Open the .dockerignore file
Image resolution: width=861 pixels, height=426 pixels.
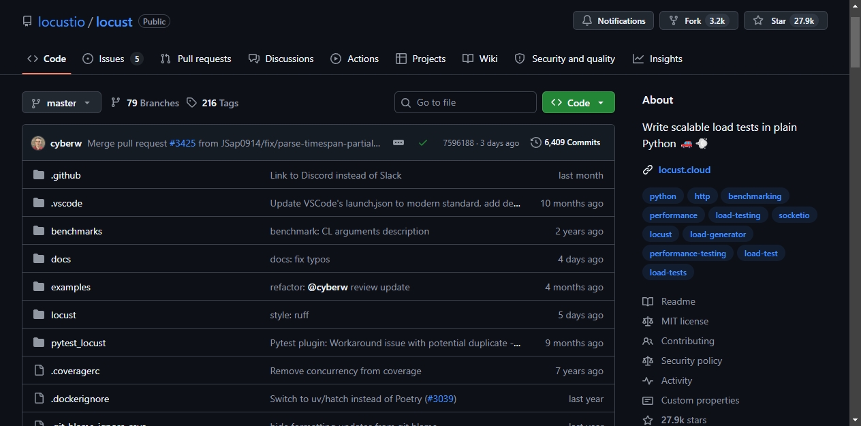click(x=80, y=399)
